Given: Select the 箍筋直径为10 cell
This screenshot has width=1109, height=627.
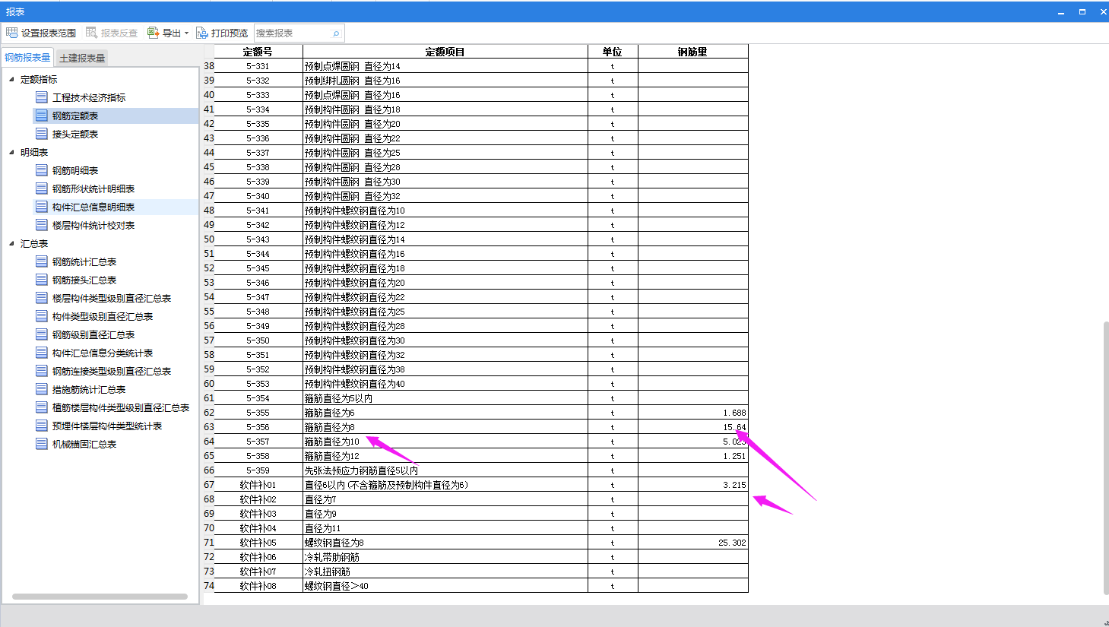Looking at the screenshot, I should 445,442.
